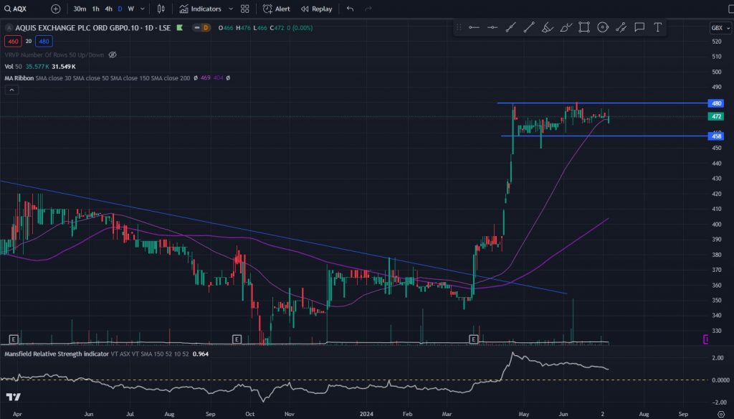Screen dimensions: 734x419
Task: Collapse the indicator legend chevron
Action: pyautogui.click(x=11, y=90)
